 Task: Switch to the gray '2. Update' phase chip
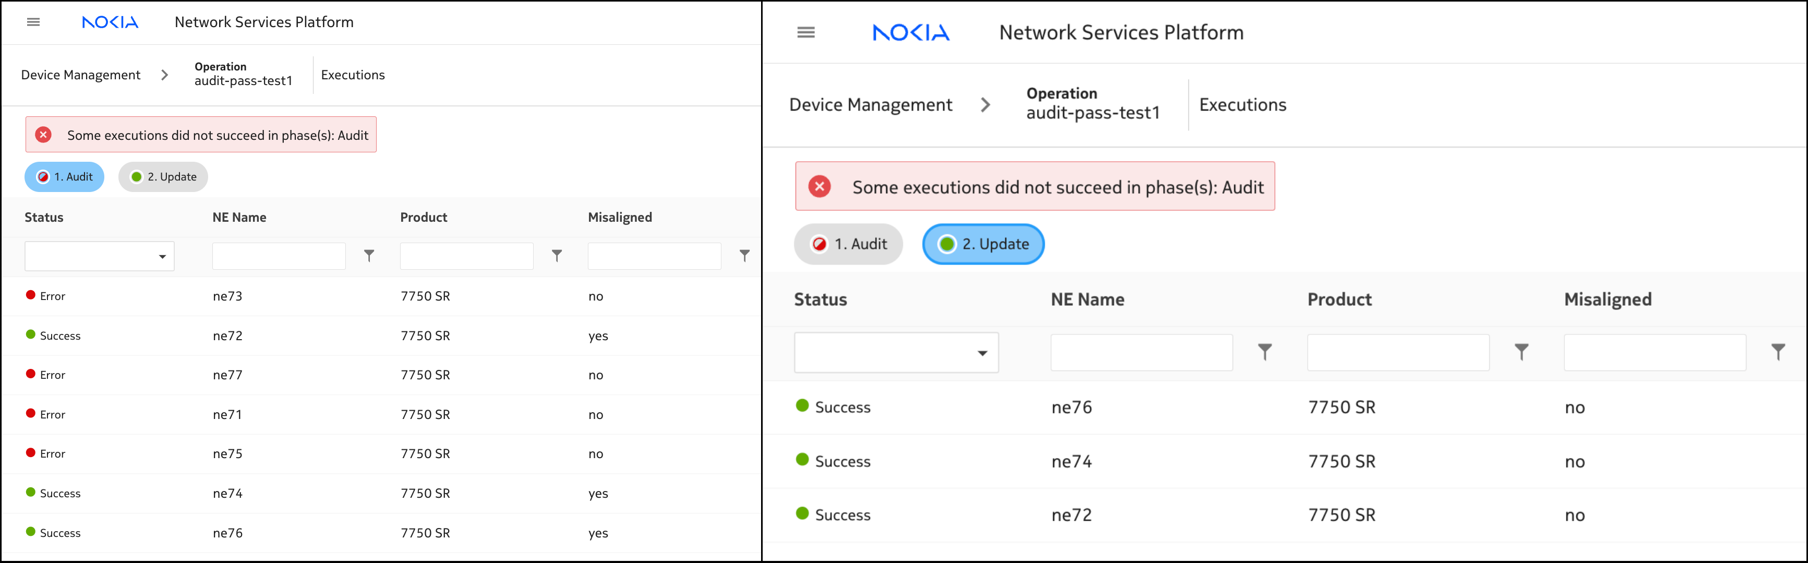click(163, 177)
